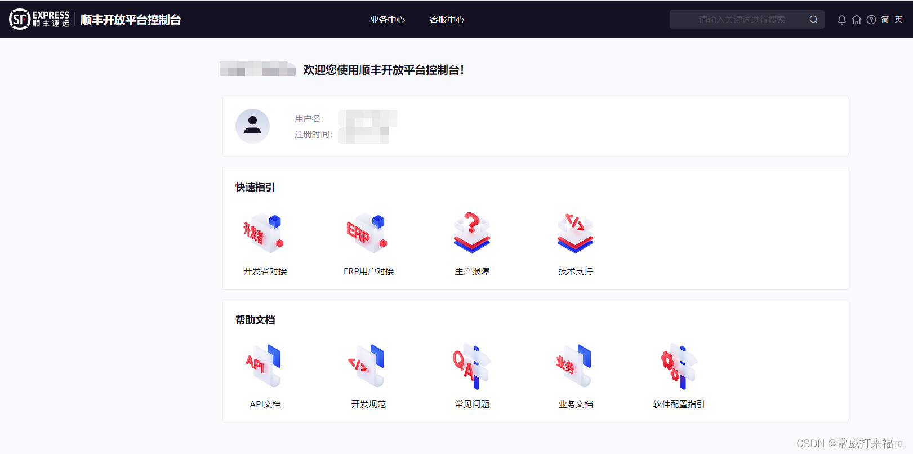
Task: Open the 技术支持 code icon
Action: (x=576, y=233)
